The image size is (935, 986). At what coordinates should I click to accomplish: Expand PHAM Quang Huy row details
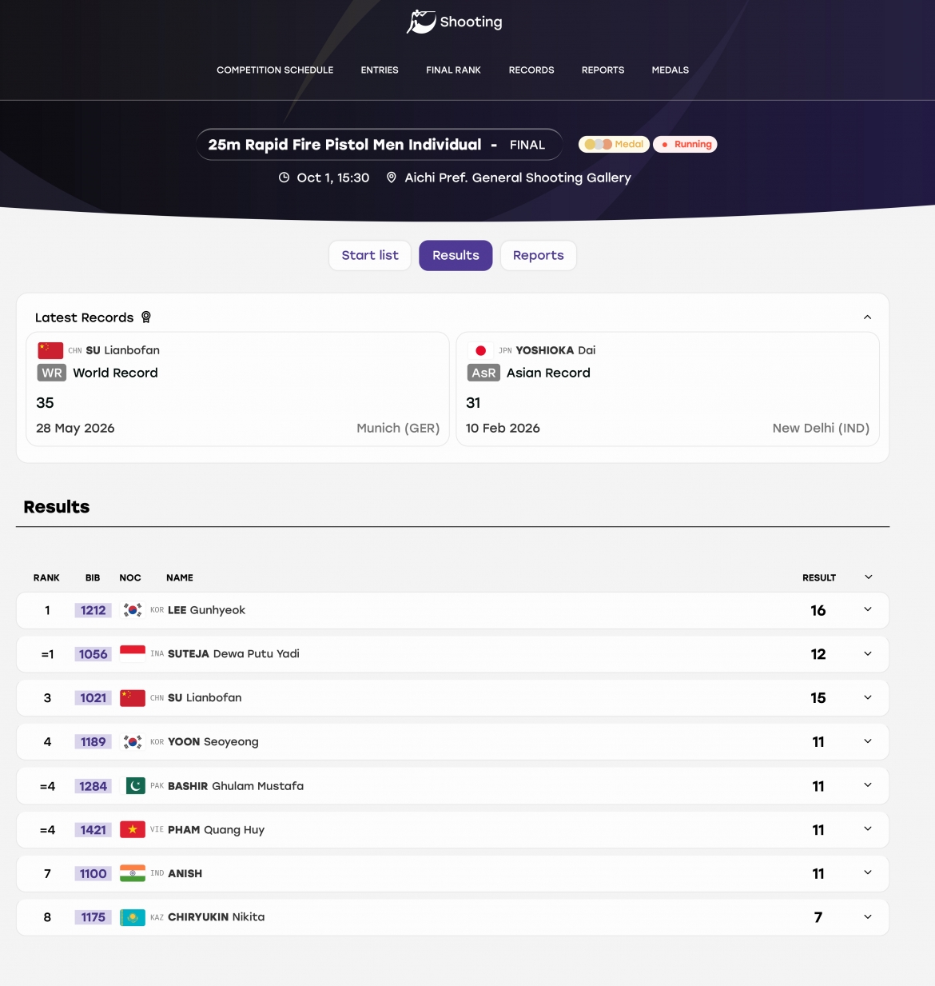coord(868,830)
